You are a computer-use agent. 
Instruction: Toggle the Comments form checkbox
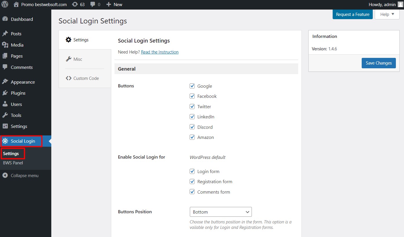192,192
